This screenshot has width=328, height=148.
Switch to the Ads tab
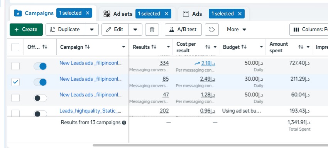[197, 14]
